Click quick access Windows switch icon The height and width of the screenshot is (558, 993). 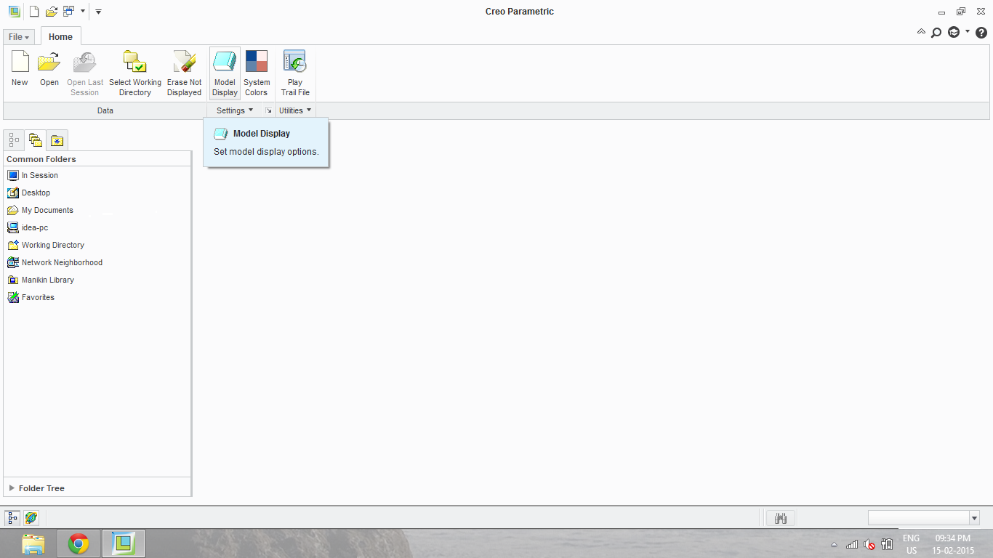(68, 11)
